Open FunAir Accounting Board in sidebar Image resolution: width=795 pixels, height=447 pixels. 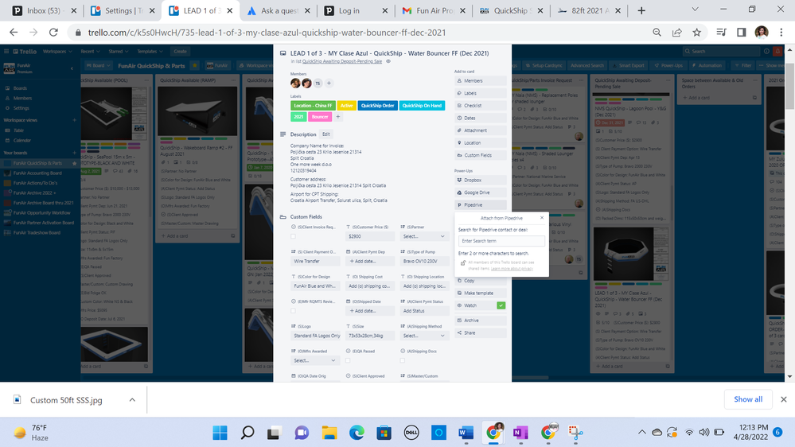click(37, 173)
